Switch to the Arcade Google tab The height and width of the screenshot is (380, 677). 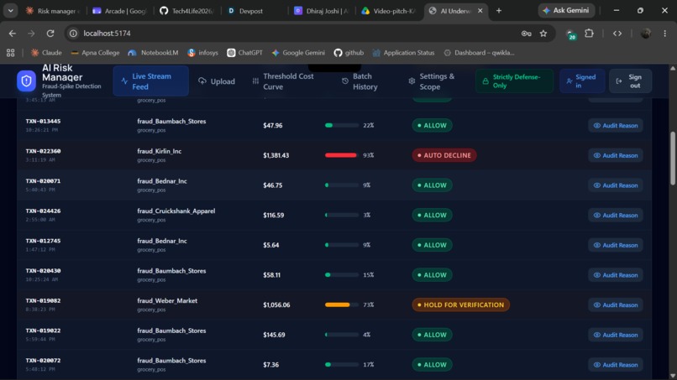click(x=119, y=11)
